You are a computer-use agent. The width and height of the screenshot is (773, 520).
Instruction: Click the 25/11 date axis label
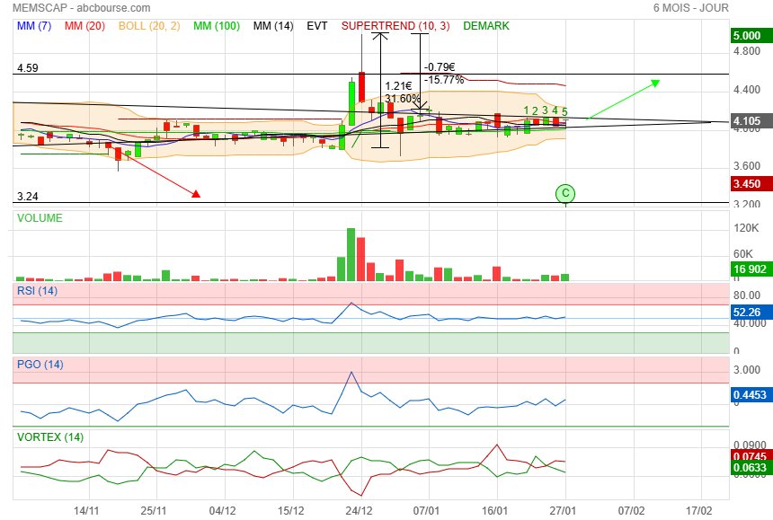154,511
